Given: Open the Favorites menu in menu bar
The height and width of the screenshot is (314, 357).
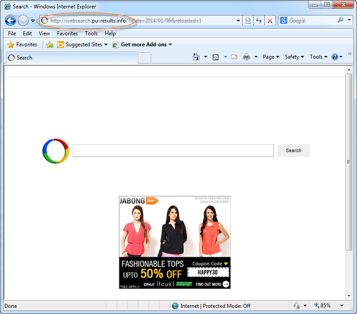Looking at the screenshot, I should [x=67, y=34].
